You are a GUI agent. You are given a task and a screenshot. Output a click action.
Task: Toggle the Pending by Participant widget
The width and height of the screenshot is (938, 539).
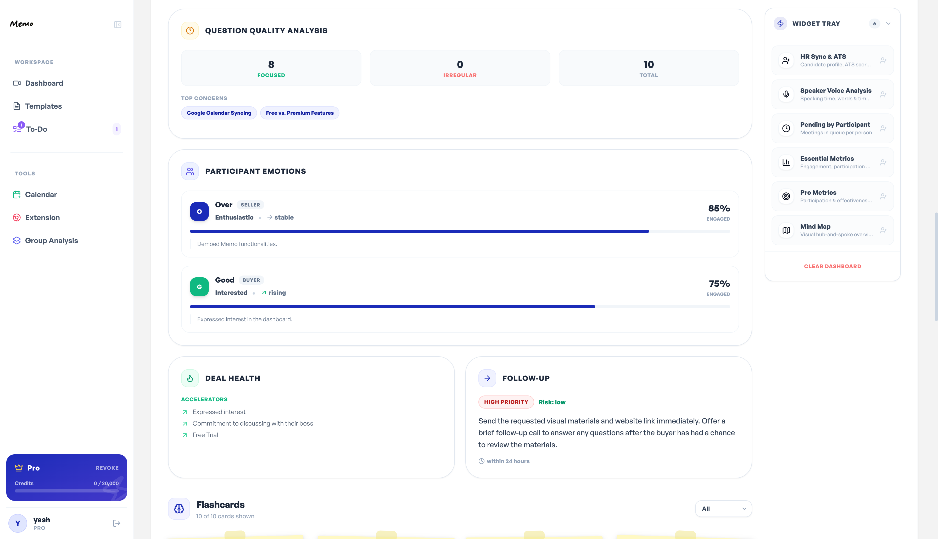[883, 128]
